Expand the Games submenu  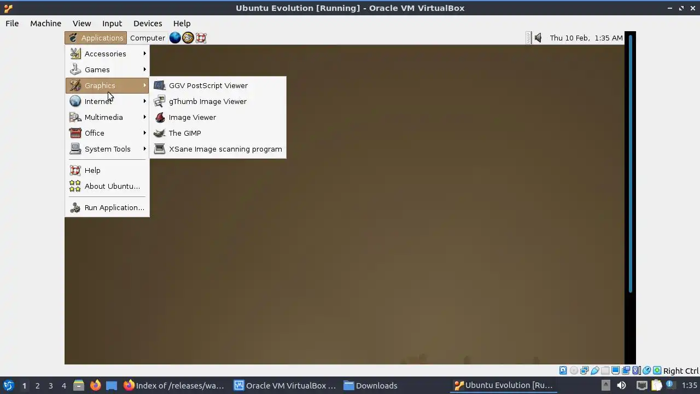pyautogui.click(x=107, y=69)
